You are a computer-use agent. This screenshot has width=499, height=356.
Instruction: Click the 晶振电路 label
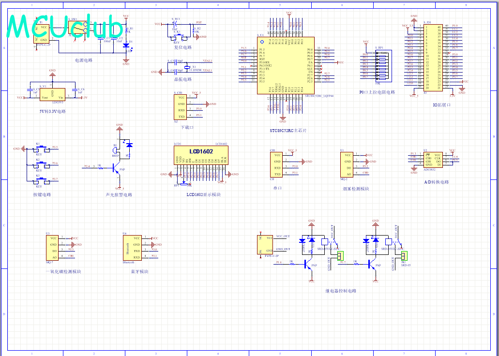183,79
